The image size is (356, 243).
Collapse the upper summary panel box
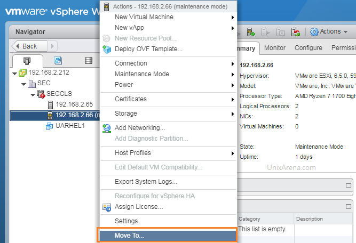click(x=349, y=185)
